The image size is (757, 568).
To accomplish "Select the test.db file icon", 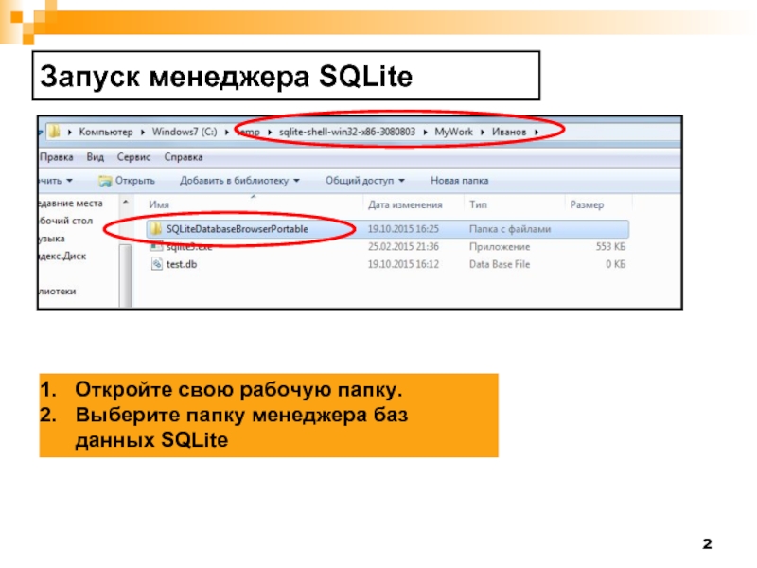I will click(x=157, y=264).
